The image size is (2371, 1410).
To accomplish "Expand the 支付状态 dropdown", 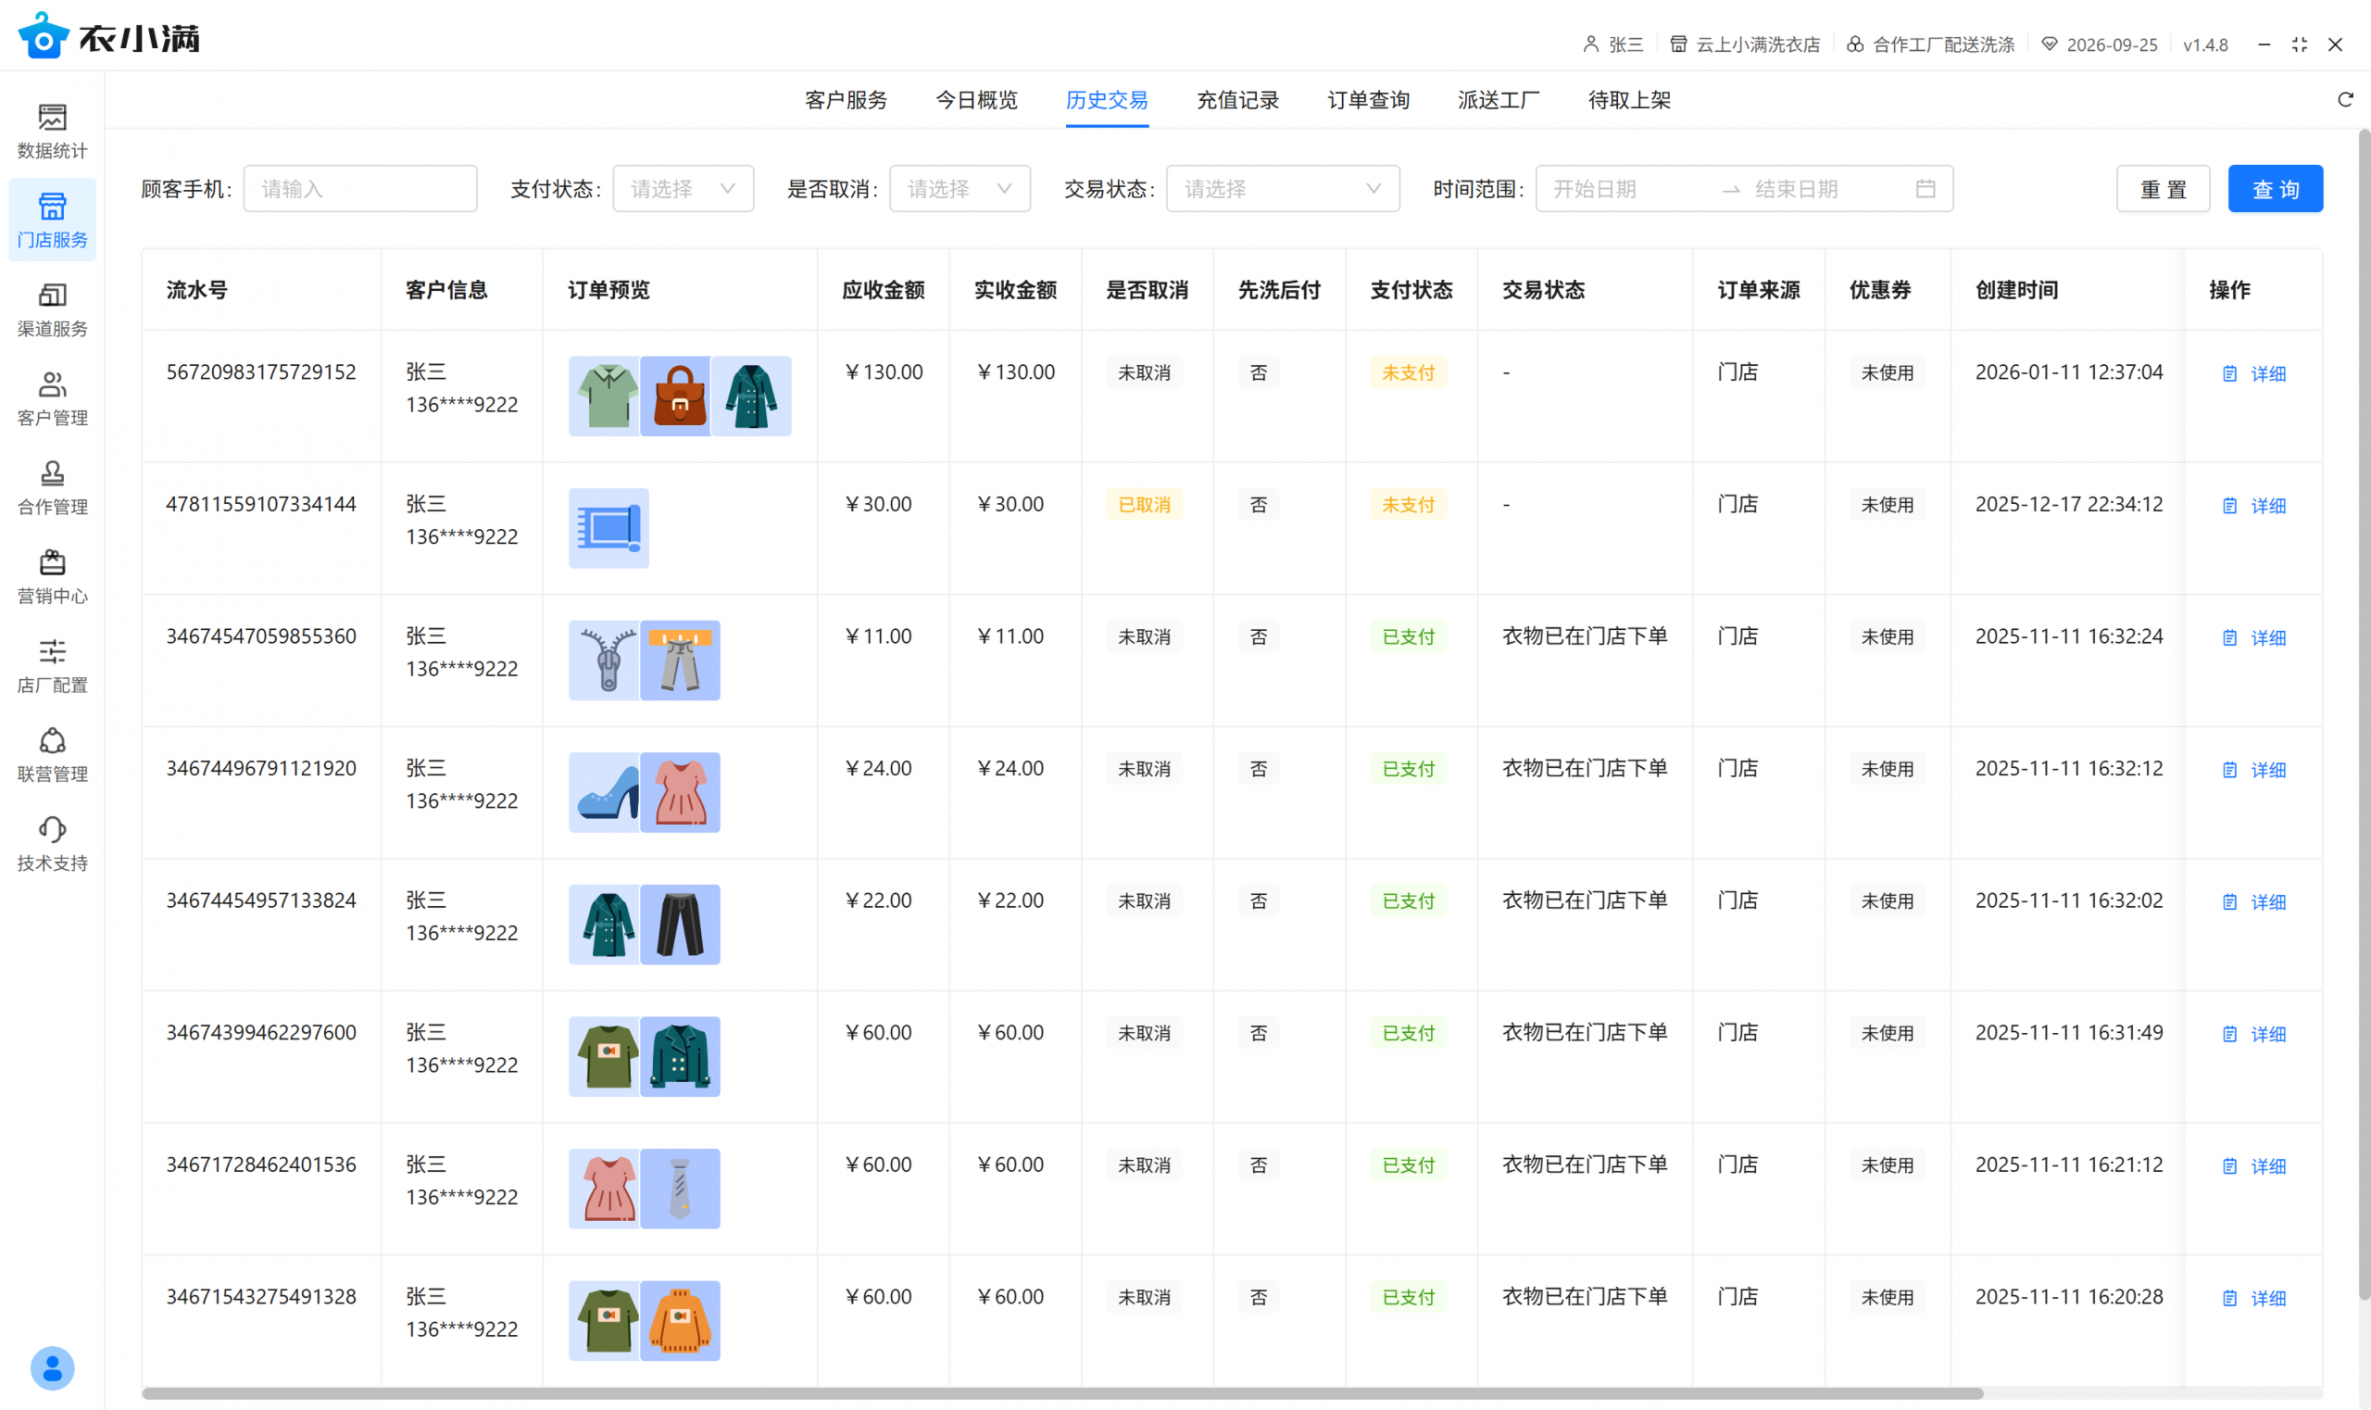I will pos(683,189).
